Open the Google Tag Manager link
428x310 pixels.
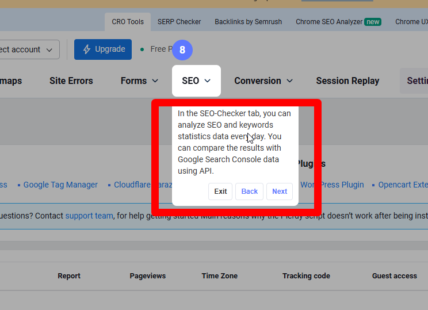[60, 185]
